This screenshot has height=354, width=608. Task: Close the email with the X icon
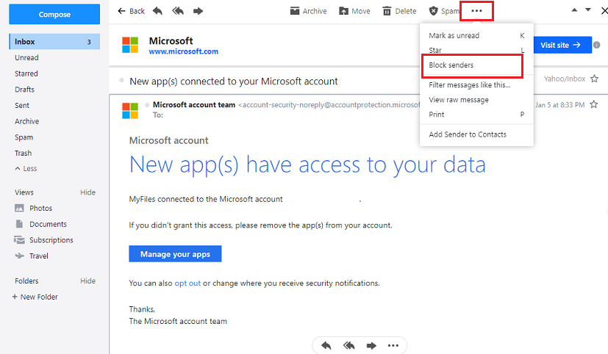(x=604, y=11)
